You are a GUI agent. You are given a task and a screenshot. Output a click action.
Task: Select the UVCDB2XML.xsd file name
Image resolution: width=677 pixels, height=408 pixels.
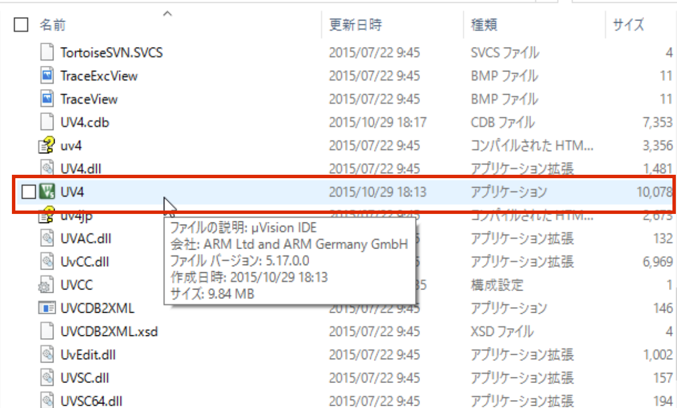point(109,331)
